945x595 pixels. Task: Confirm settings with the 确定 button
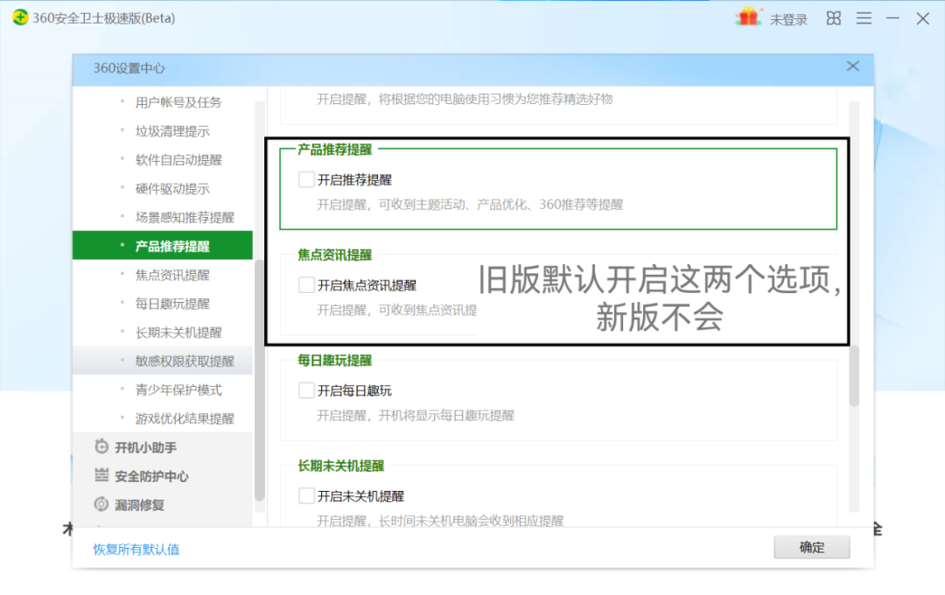point(810,547)
